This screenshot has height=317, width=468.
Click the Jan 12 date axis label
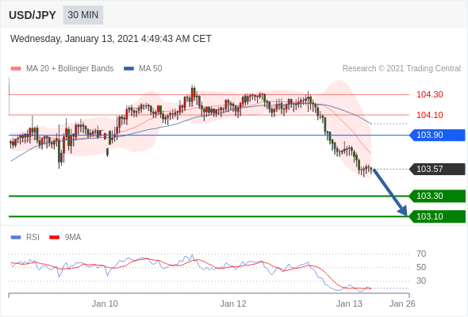click(233, 304)
